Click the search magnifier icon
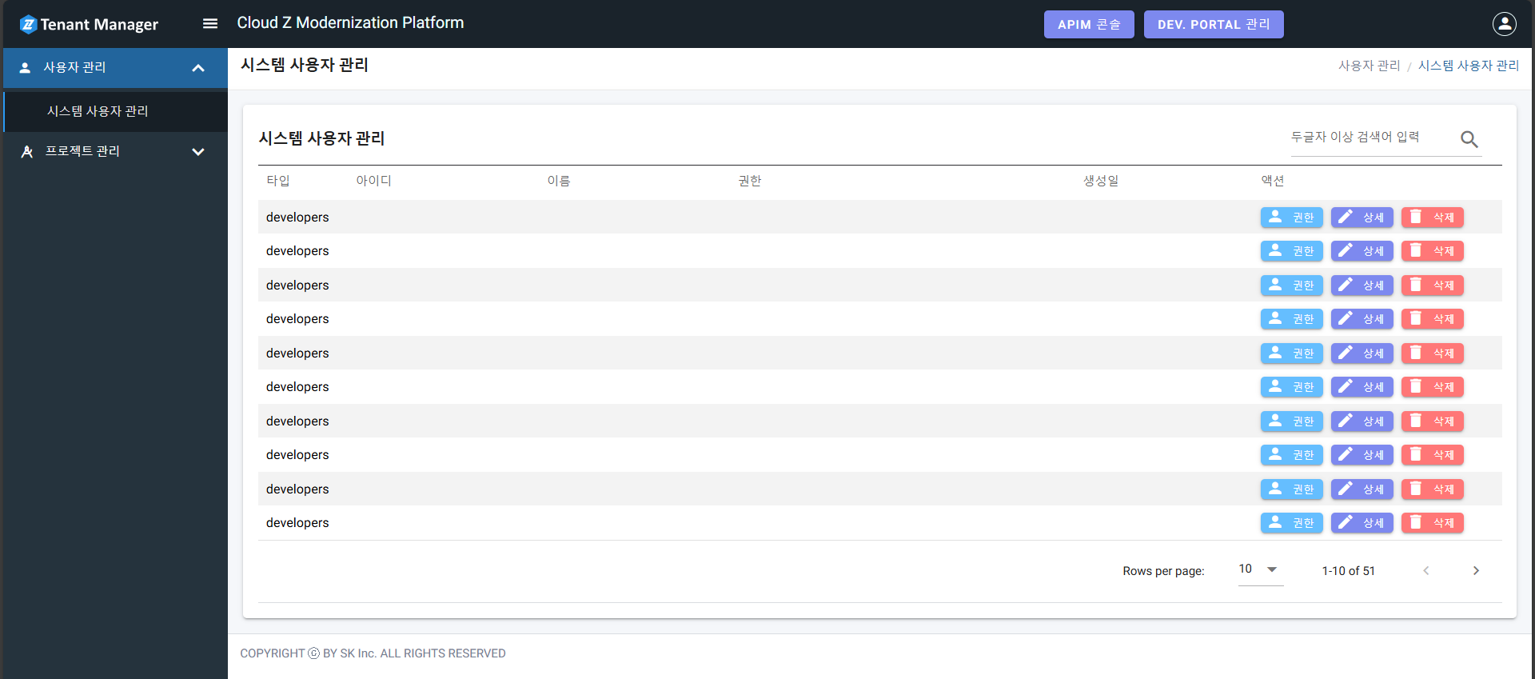The width and height of the screenshot is (1535, 679). [1469, 139]
